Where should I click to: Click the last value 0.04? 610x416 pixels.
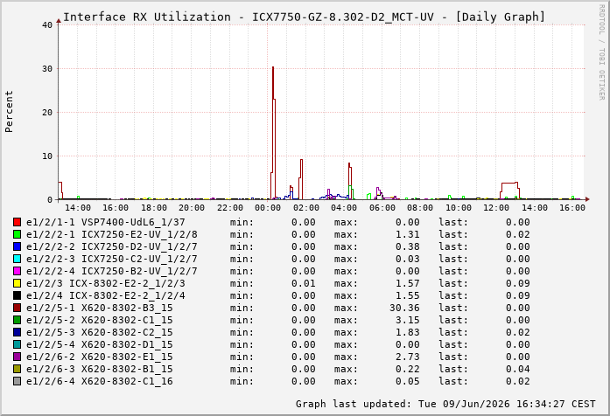[x=518, y=369]
